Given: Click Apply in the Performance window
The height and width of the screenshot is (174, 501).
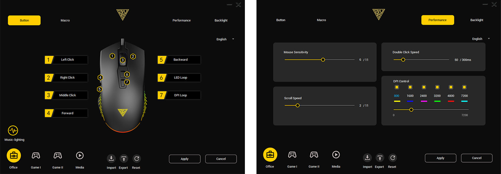Looking at the screenshot, I should 440,158.
